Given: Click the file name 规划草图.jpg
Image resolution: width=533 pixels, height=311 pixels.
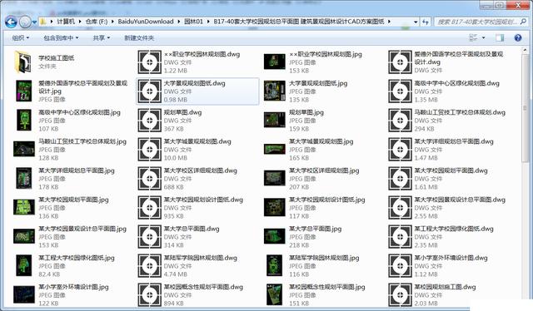Looking at the screenshot, I should 306,112.
